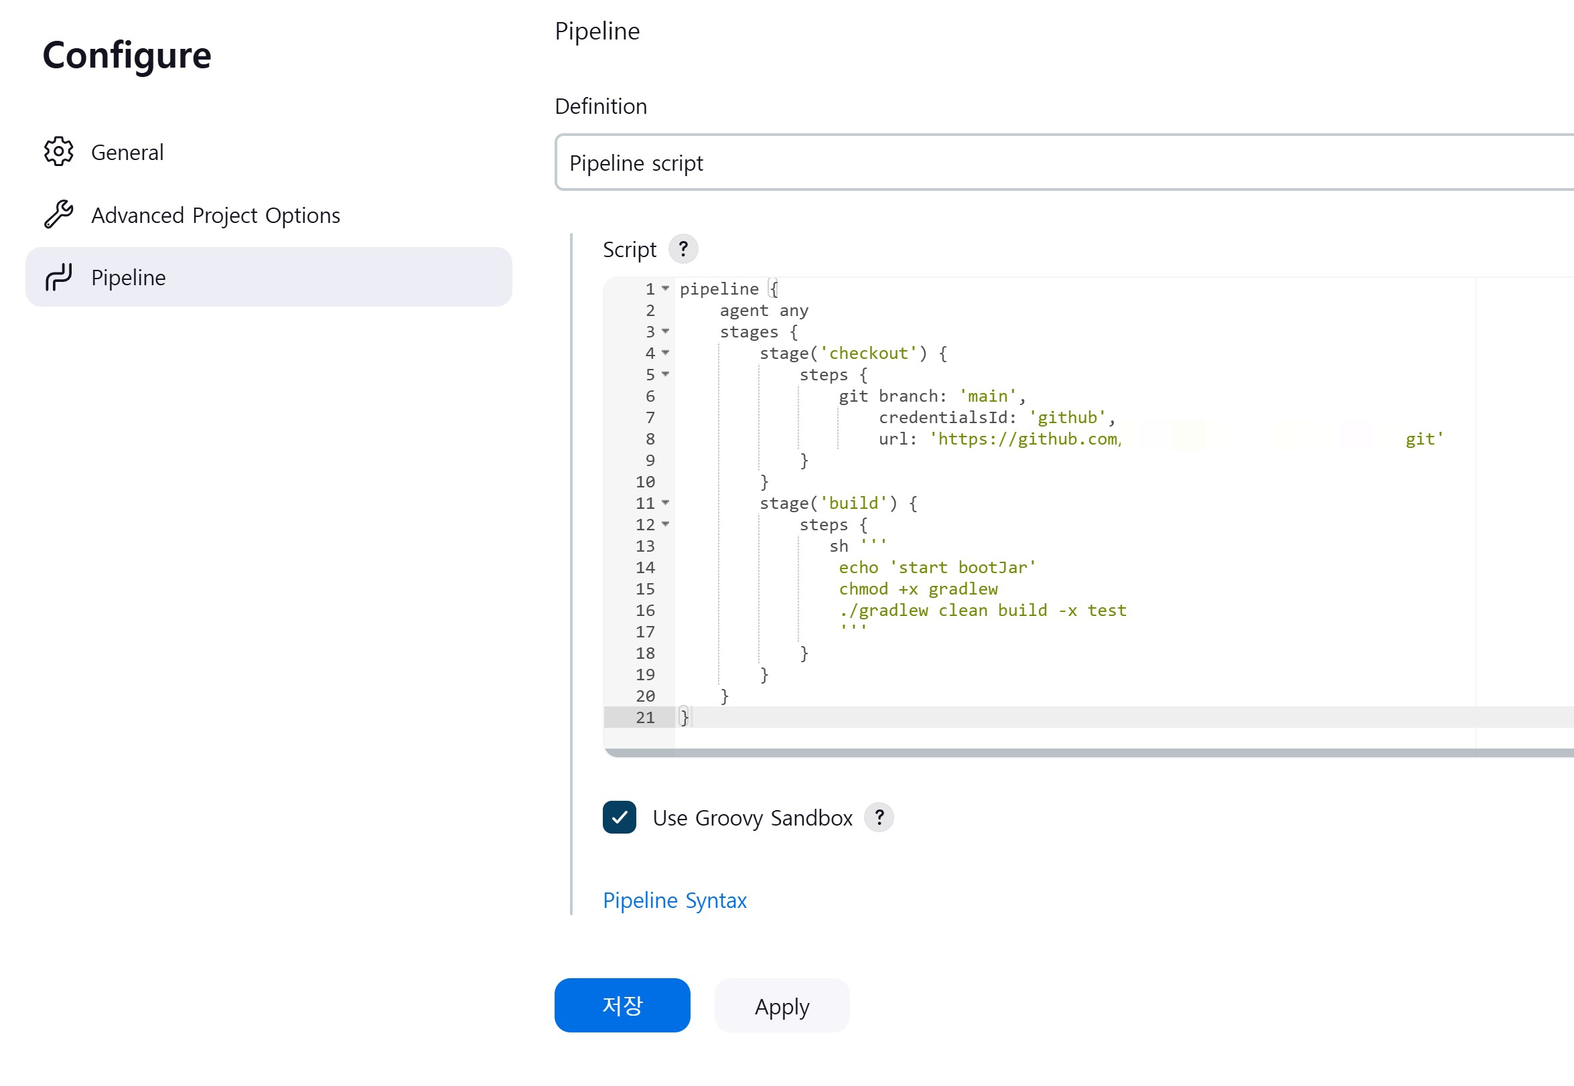Image resolution: width=1574 pixels, height=1086 pixels.
Task: Open the Pipeline Syntax link
Action: [674, 901]
